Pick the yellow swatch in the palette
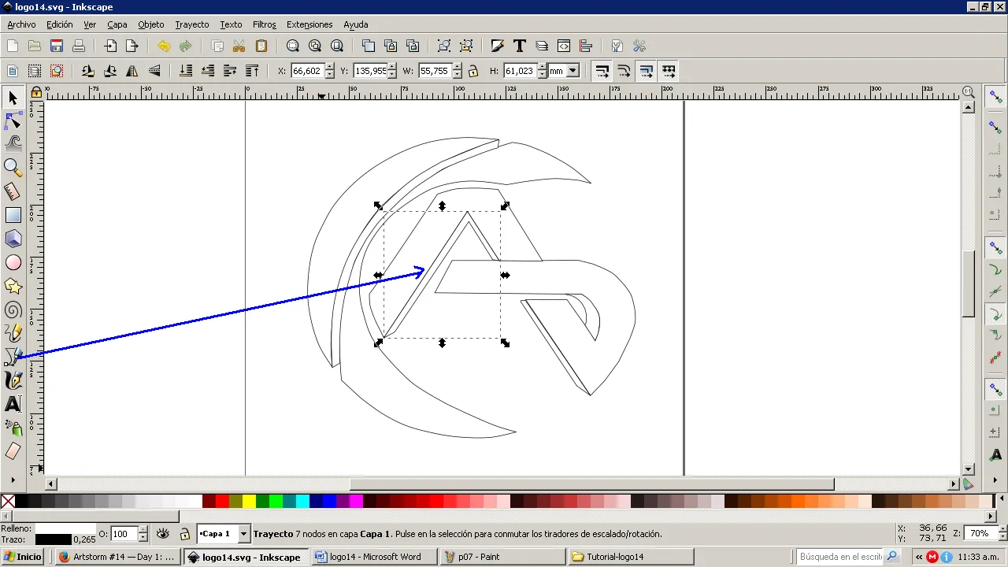Viewport: 1008px width, 567px height. [249, 501]
